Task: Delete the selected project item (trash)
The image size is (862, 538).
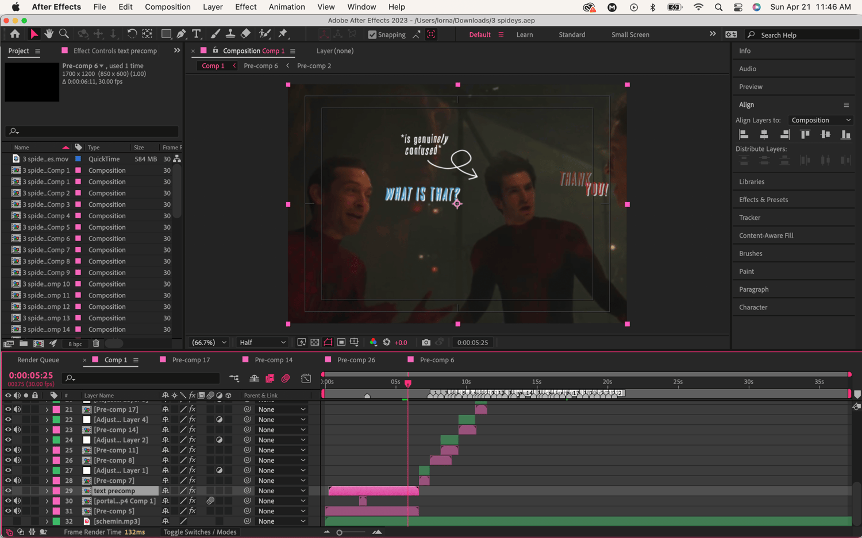Action: click(96, 343)
